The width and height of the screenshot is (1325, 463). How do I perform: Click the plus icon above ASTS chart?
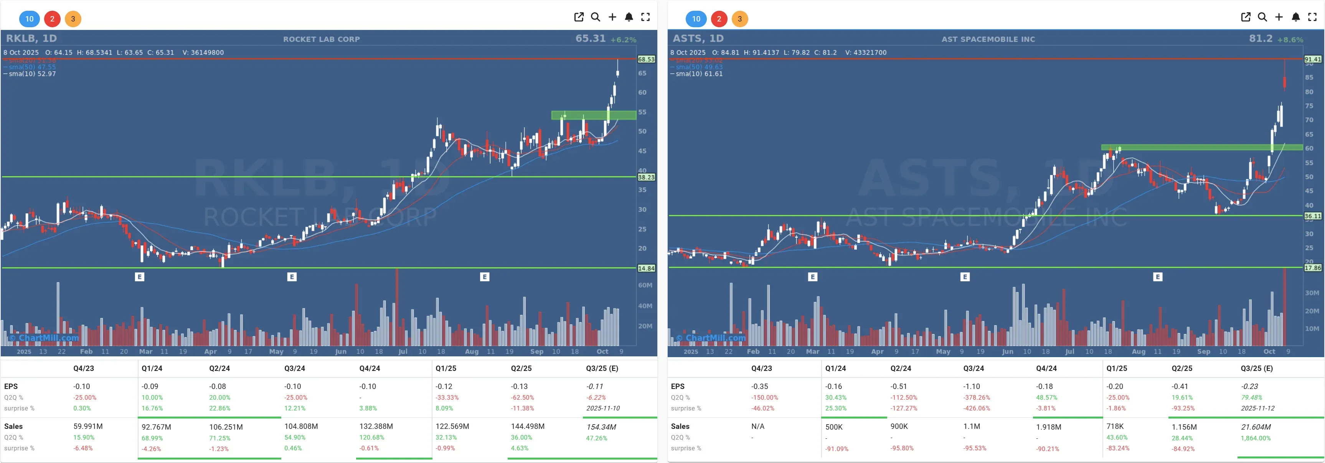pos(1279,17)
